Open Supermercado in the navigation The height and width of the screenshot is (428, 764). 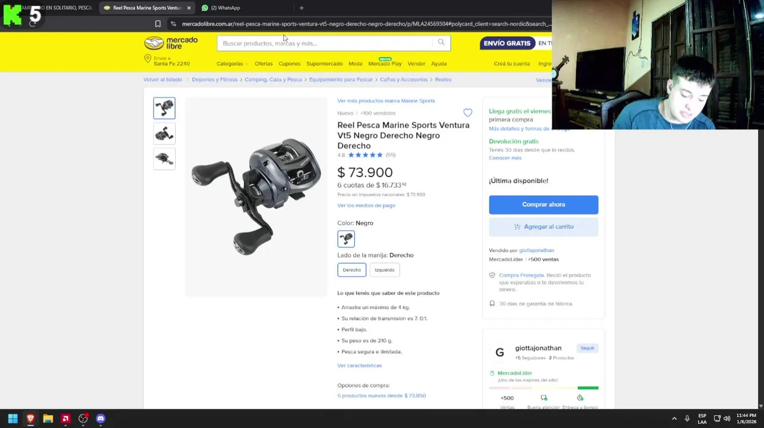(x=325, y=64)
